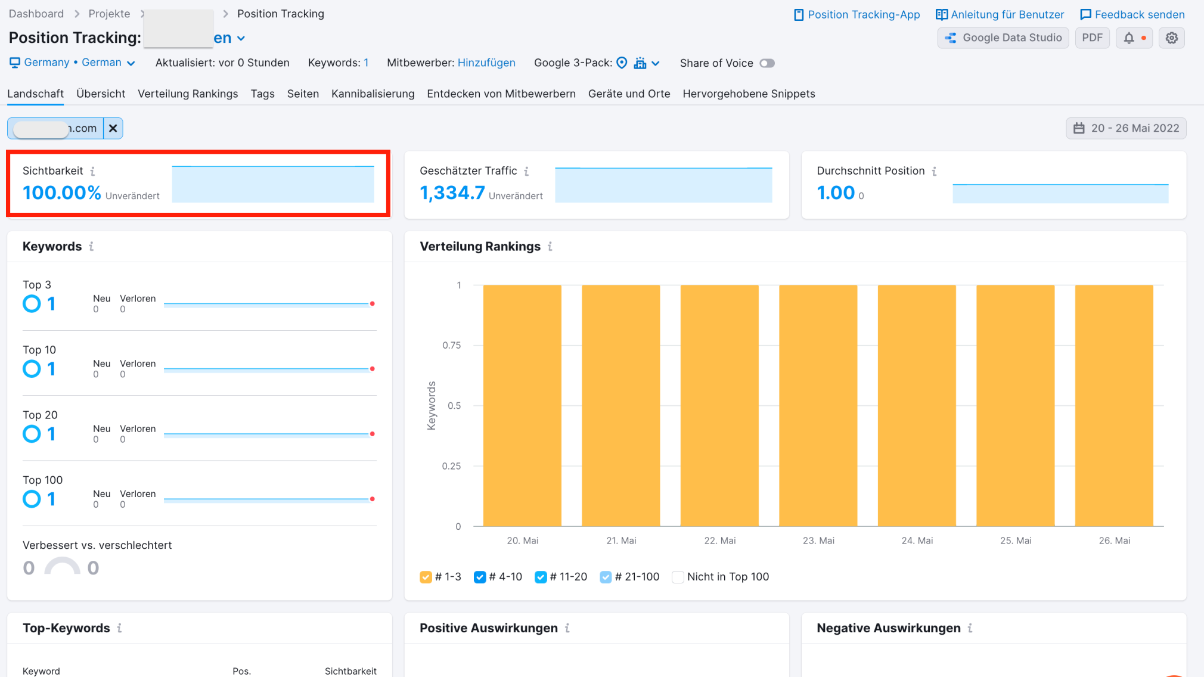Click the info icon beside Keywords heading
The image size is (1204, 677).
click(x=91, y=246)
